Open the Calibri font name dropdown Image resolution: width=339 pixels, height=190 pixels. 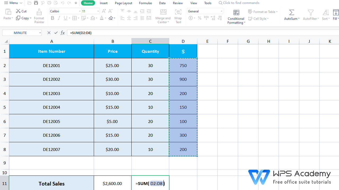point(80,11)
